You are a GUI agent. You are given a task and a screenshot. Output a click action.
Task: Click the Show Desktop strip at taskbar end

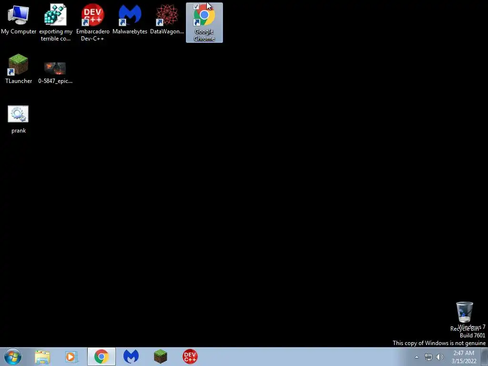coord(485,356)
